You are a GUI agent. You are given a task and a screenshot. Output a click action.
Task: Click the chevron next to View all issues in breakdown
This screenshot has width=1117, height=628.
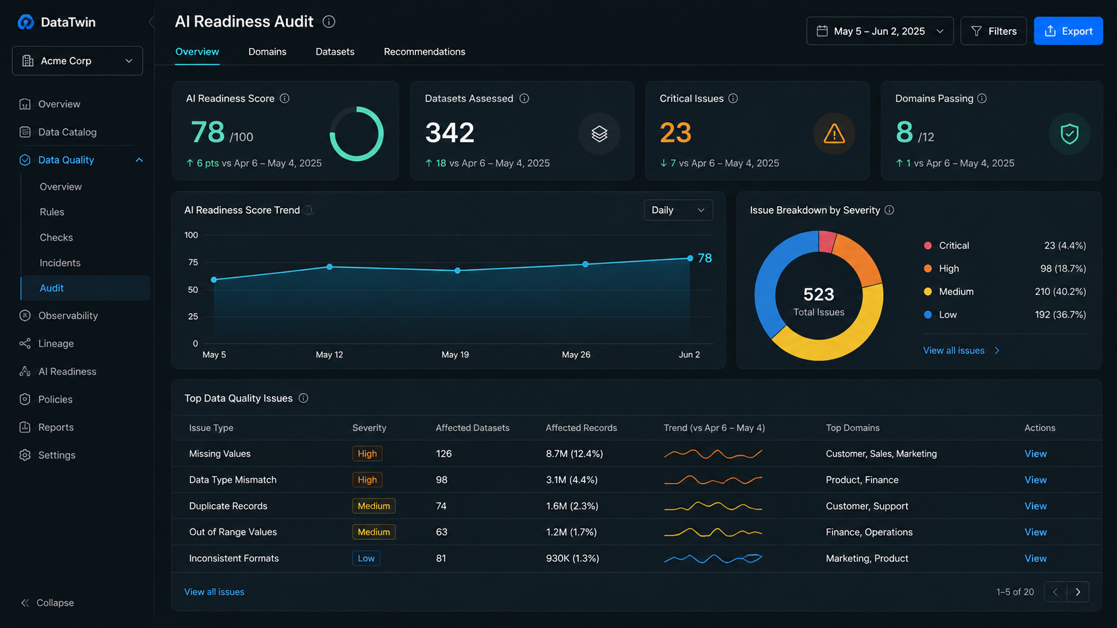pos(997,350)
